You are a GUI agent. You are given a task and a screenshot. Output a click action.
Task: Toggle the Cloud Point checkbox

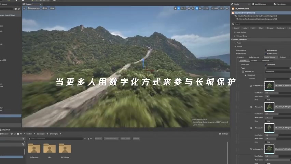pos(266,64)
